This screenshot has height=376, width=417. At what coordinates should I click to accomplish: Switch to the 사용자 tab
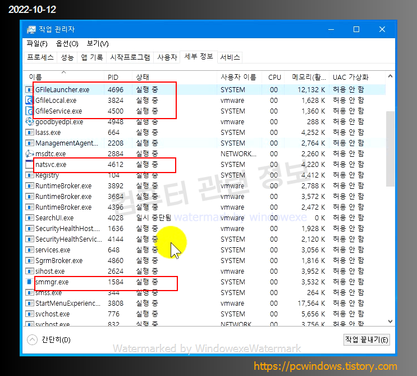click(167, 57)
